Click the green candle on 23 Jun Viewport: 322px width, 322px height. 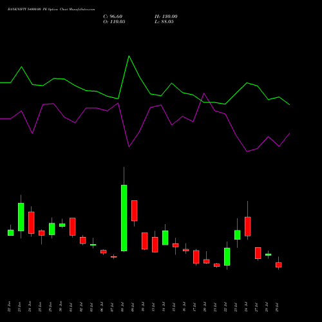[x=21, y=217]
